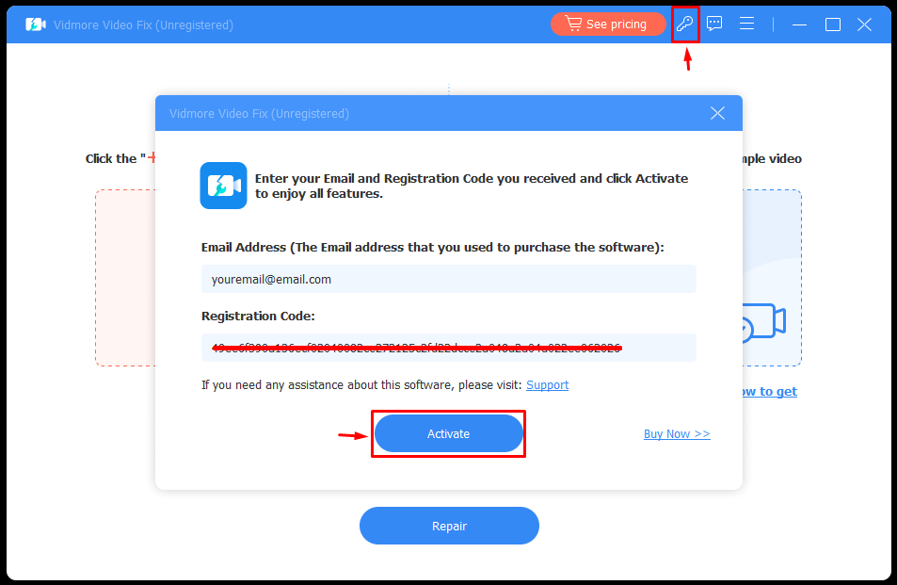Click the Repair button
This screenshot has height=585, width=897.
click(449, 526)
